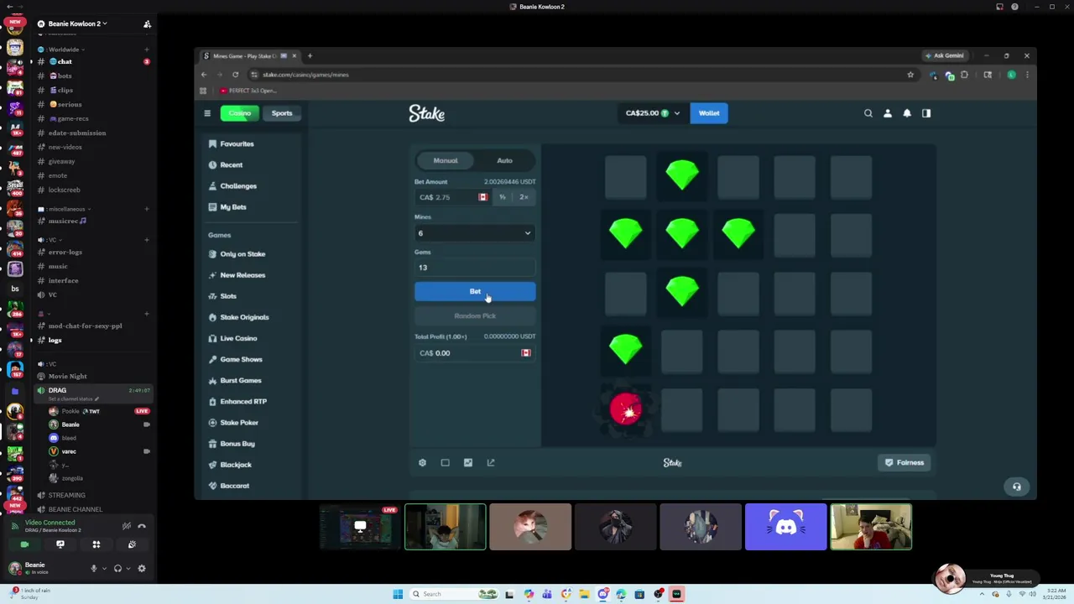Switch to Auto betting mode
Viewport: 1074px width, 604px height.
point(504,160)
